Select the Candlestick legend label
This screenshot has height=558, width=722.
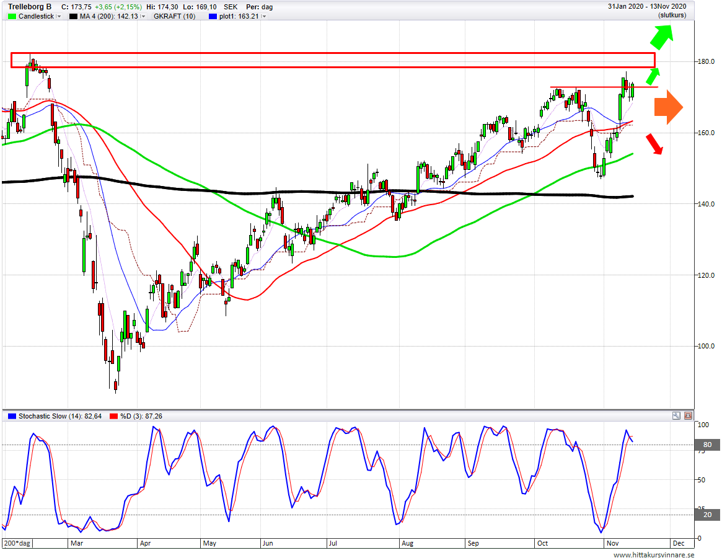click(37, 16)
